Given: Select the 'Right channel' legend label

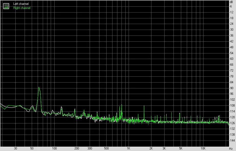Looking at the screenshot, I should coord(22,8).
